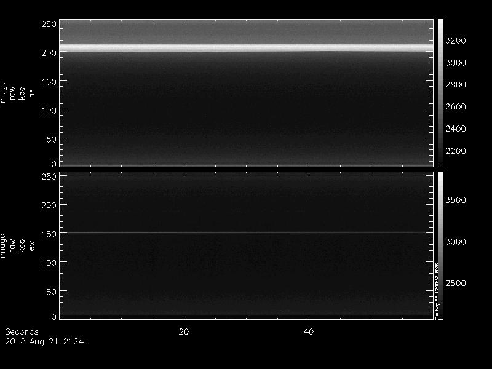Click the 'image raw keo ew' axis title
The height and width of the screenshot is (369, 492).
point(17,245)
